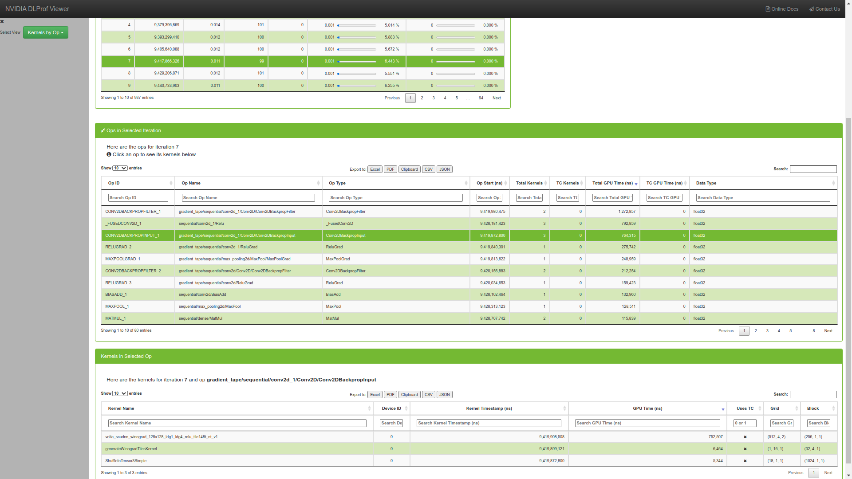Click the collapse icon beside Ops in Selected Iteration
Viewport: 852px width, 479px height.
tap(103, 130)
